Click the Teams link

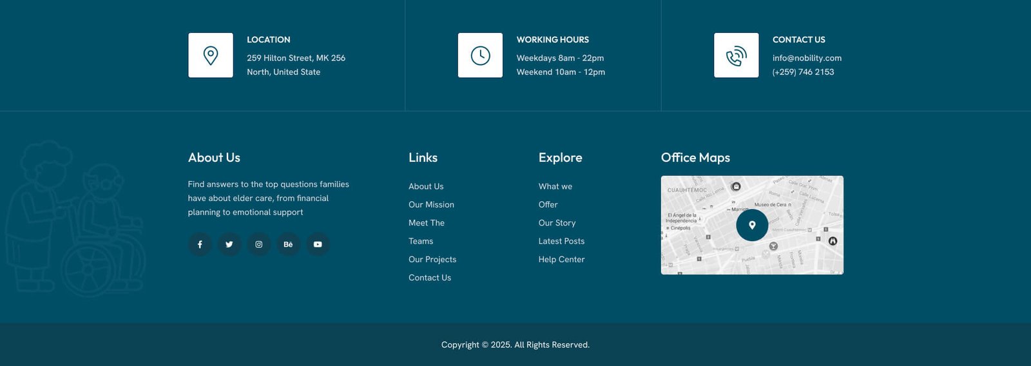tap(421, 241)
